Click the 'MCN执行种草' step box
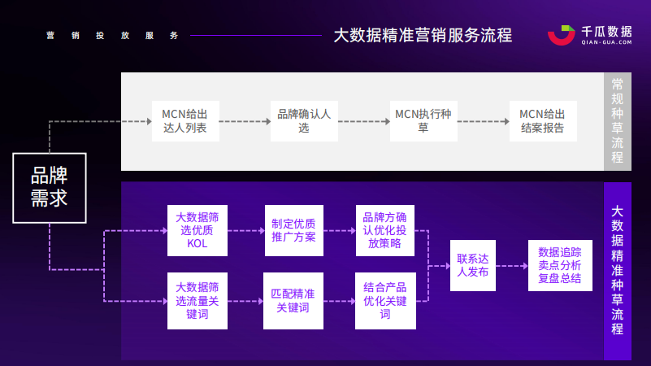651x366 pixels. tap(423, 121)
